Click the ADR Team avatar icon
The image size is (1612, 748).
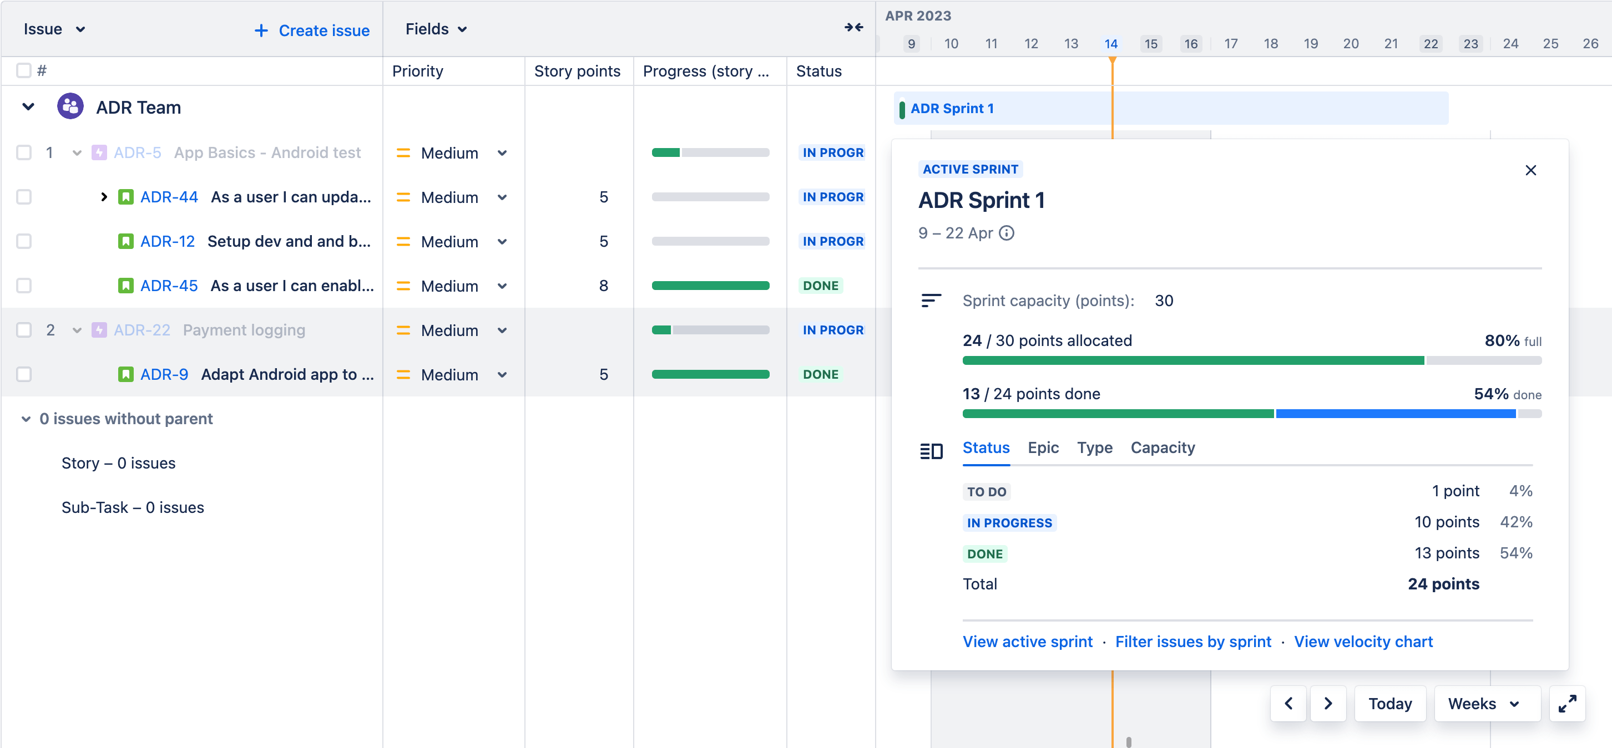click(x=69, y=106)
